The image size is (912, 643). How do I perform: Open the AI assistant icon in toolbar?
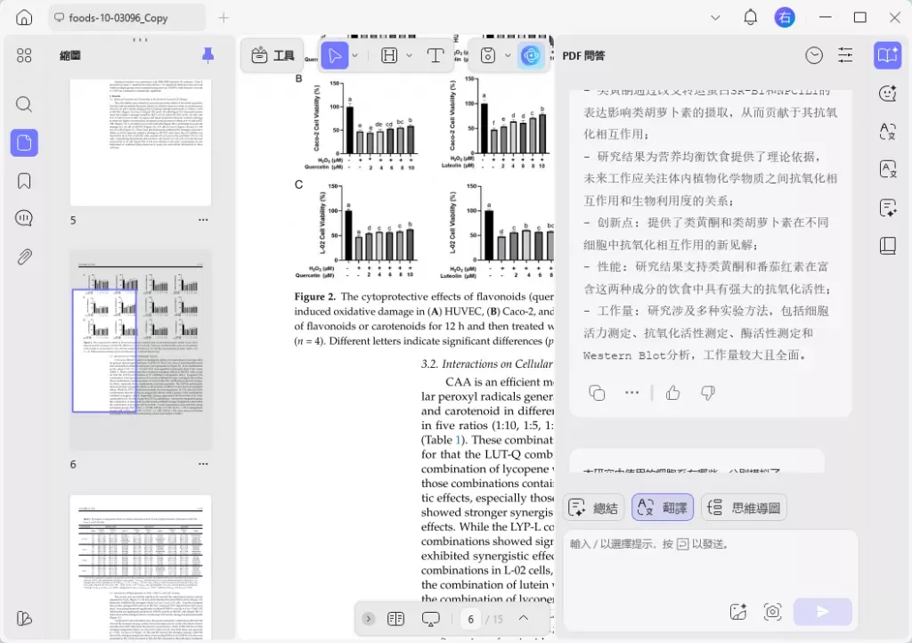click(531, 55)
